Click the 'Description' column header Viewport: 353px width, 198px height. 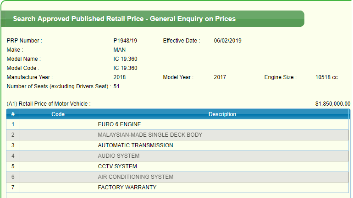coord(222,114)
